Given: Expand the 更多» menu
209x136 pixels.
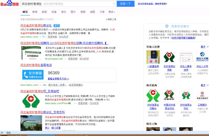Looking at the screenshot, I should coord(112,12).
